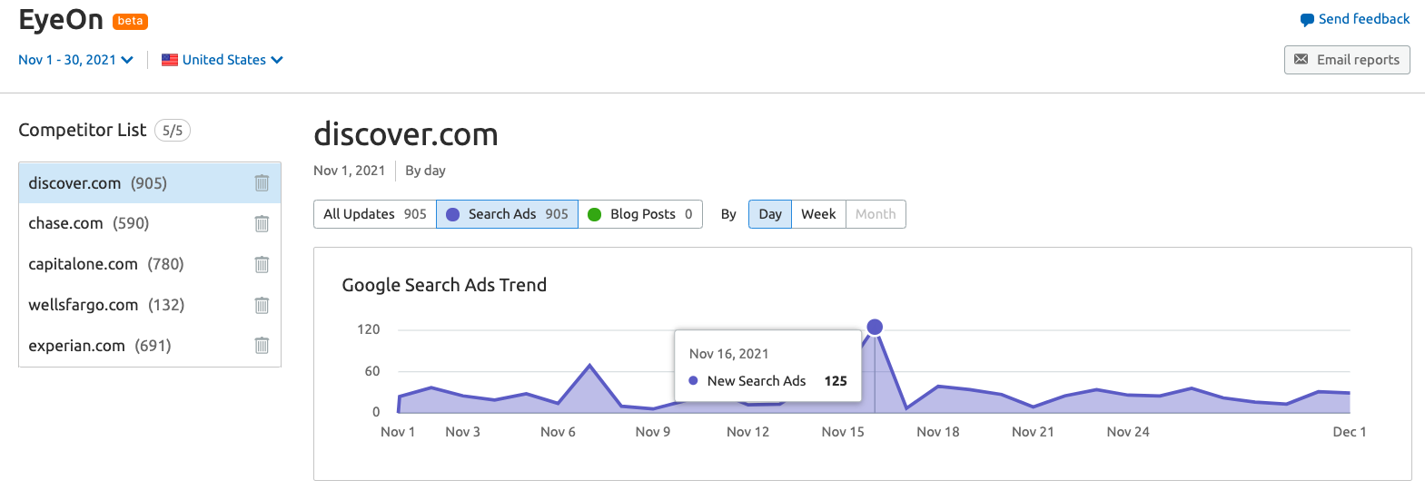Remove wellsfargo.com via its trash icon
Viewport: 1425px width, 490px height.
262,305
